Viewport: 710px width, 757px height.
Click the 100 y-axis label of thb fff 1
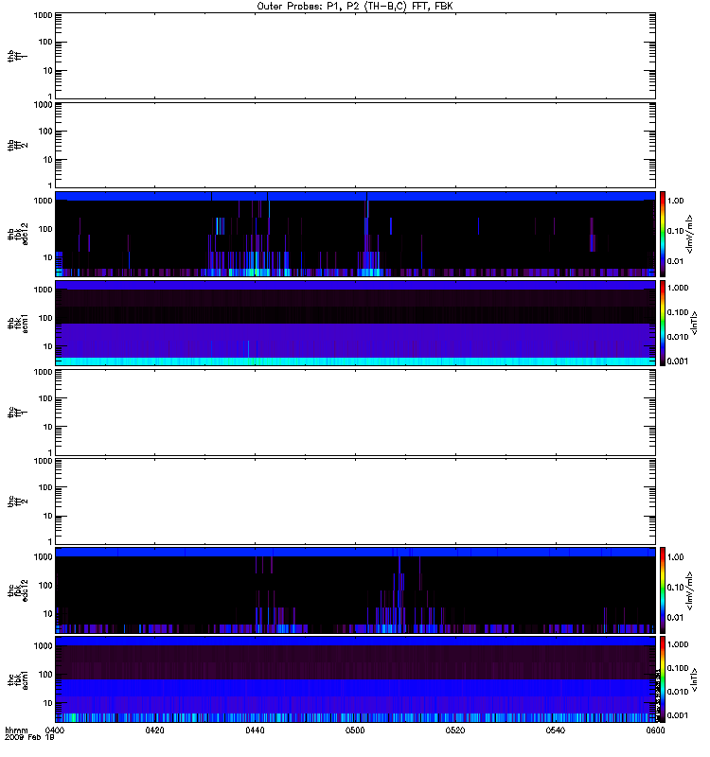point(45,42)
